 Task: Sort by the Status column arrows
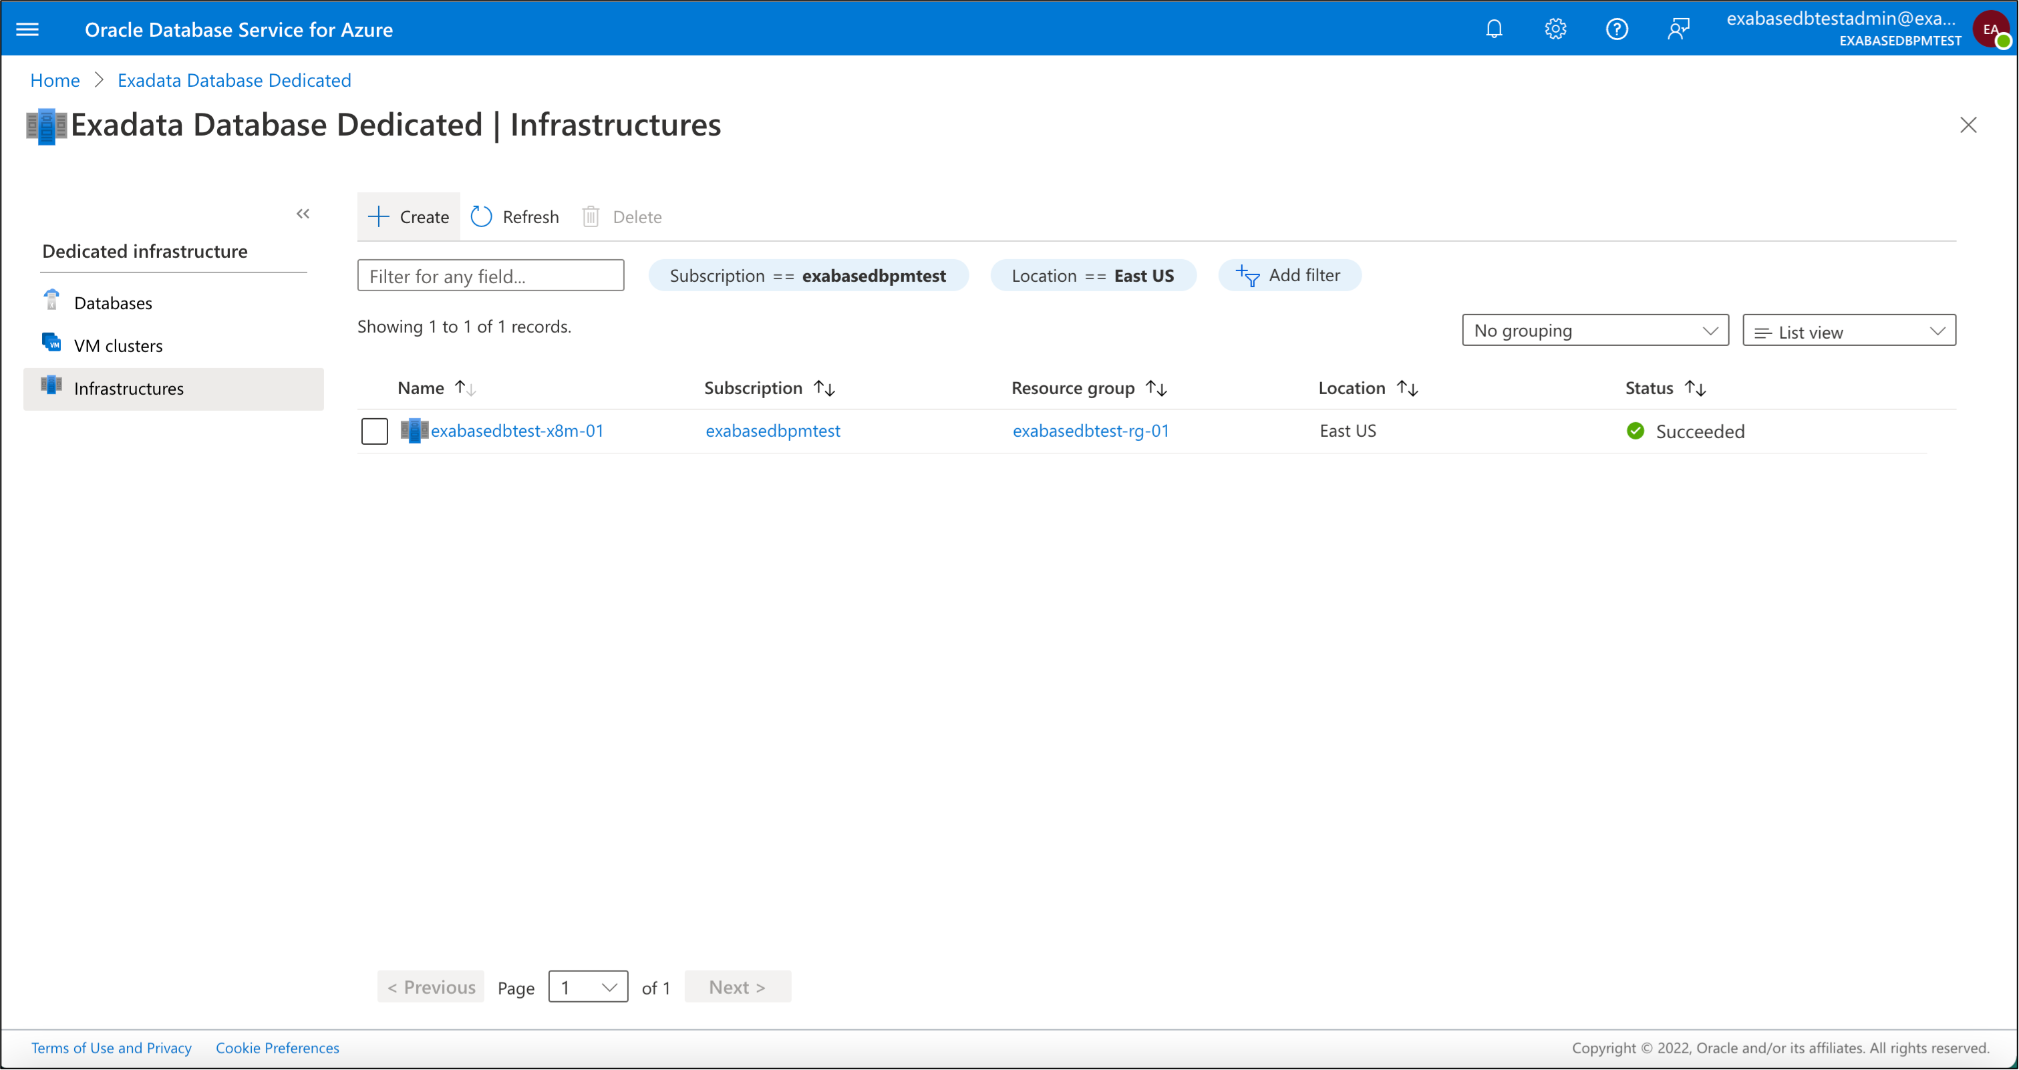[1695, 389]
